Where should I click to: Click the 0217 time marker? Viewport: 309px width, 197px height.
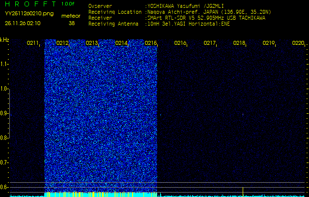(210, 43)
